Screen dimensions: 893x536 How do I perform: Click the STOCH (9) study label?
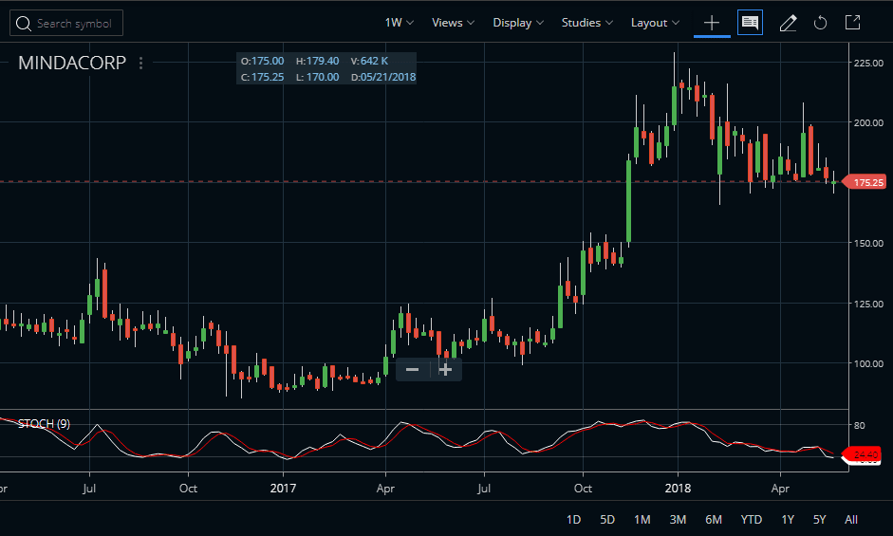44,424
